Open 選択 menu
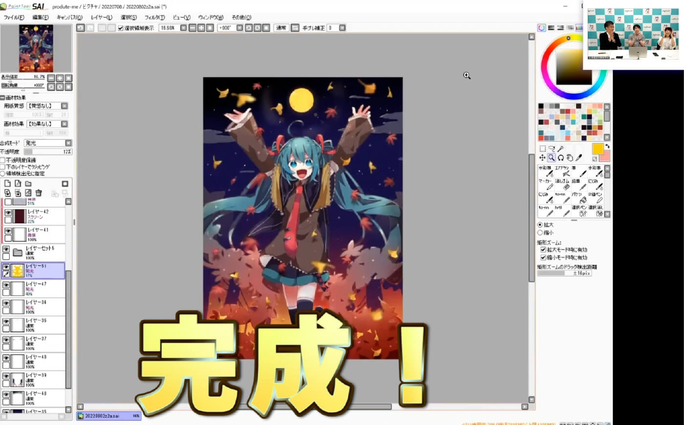Image resolution: width=684 pixels, height=425 pixels. (x=128, y=17)
